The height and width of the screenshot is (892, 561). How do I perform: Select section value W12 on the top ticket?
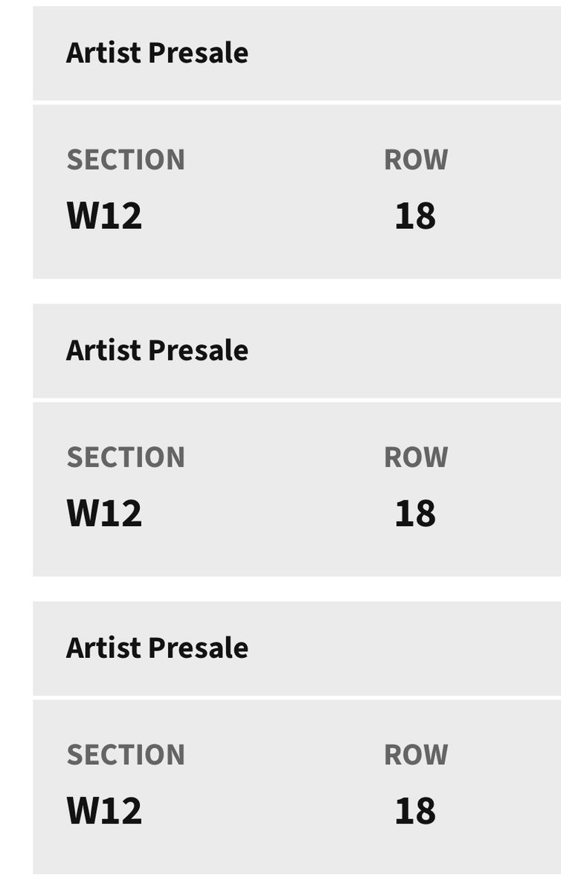point(104,216)
